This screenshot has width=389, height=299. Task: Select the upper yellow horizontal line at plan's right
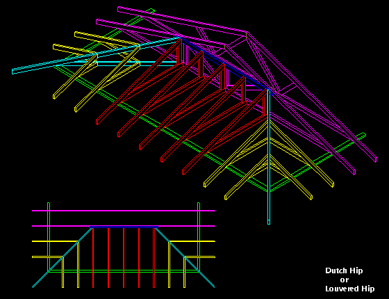pyautogui.click(x=192, y=241)
